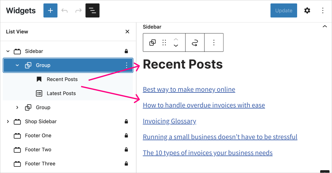Viewport: 332px width, 173px height.
Task: Open Invoicing Glossary link
Action: [x=169, y=121]
